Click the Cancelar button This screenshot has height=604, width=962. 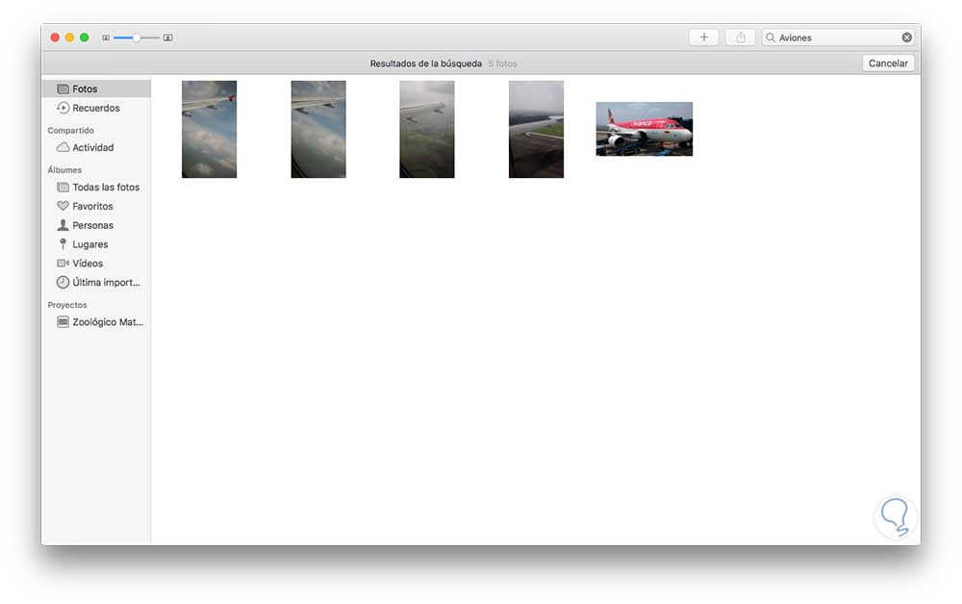point(888,63)
